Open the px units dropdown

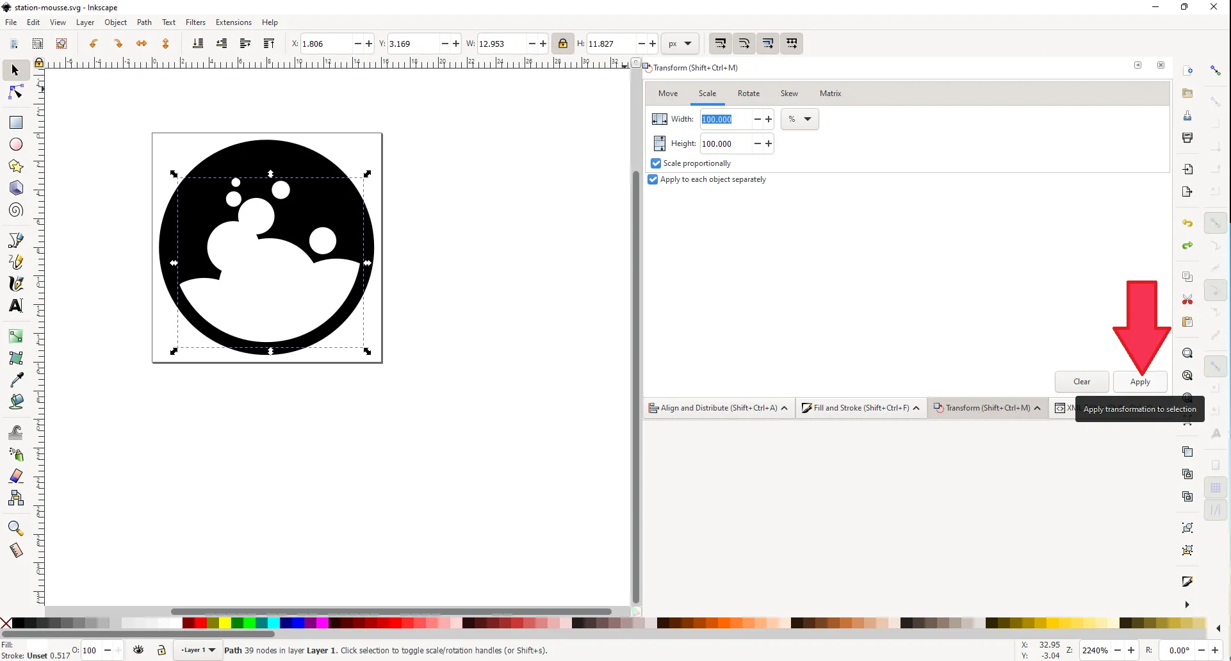[x=680, y=44]
